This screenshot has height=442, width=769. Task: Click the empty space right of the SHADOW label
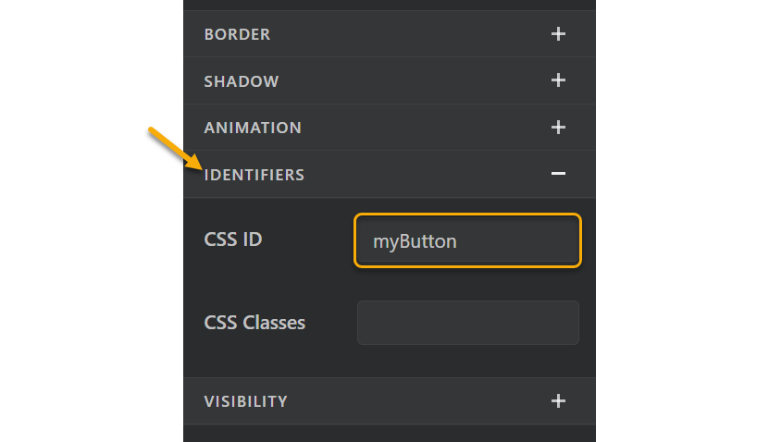[x=407, y=81]
